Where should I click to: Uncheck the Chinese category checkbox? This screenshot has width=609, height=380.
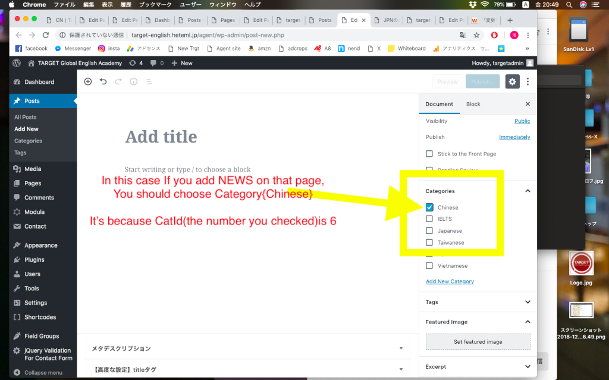click(x=429, y=207)
